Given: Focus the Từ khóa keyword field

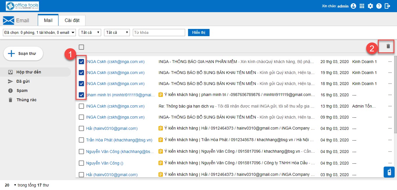Looking at the screenshot, I should (x=159, y=33).
